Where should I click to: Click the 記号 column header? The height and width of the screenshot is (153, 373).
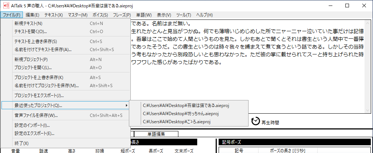click(x=239, y=151)
